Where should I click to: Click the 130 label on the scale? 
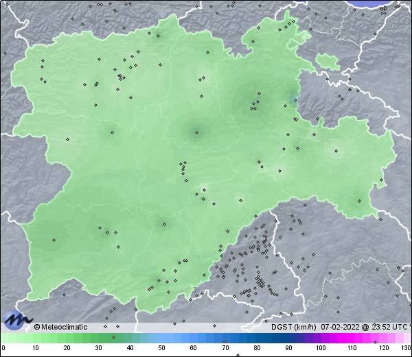pos(407,348)
